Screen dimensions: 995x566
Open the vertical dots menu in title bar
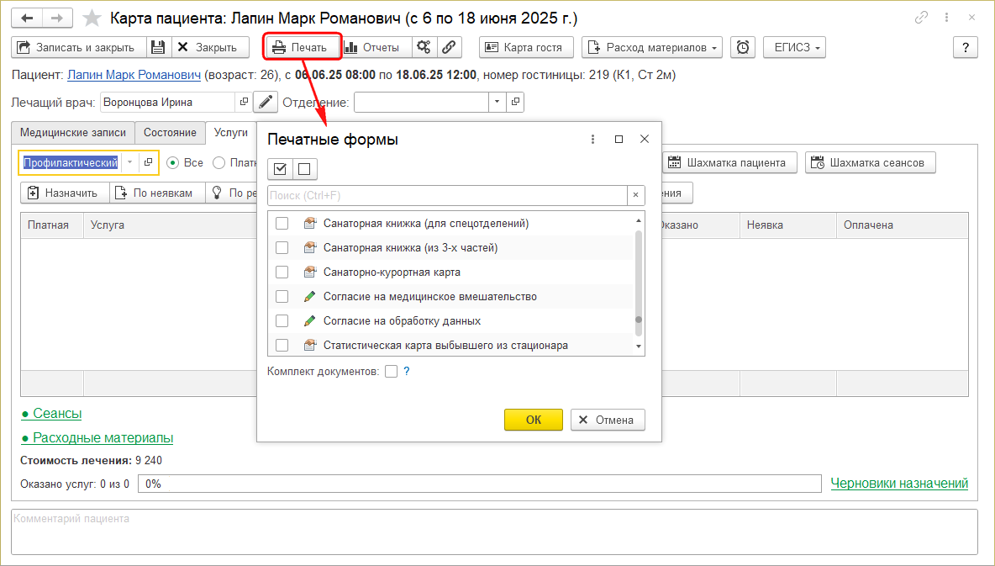pos(946,18)
